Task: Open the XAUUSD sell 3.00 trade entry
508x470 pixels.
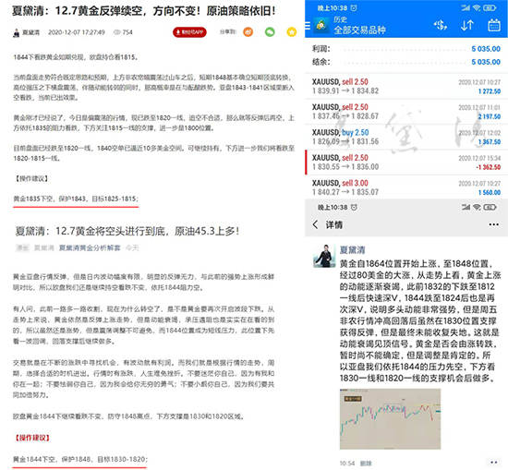Action: pos(406,187)
